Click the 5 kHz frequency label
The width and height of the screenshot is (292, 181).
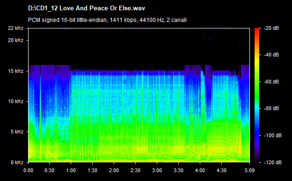17,132
